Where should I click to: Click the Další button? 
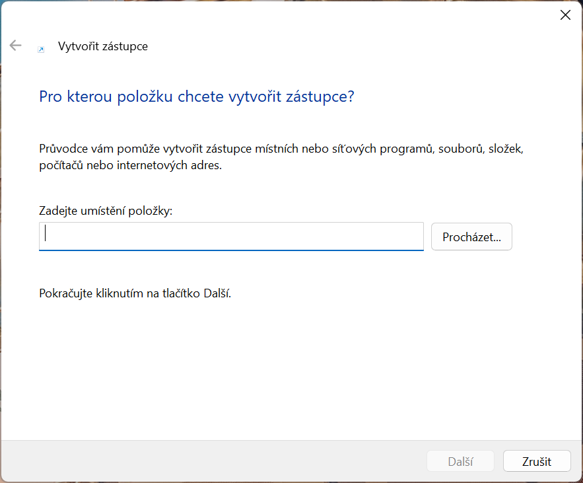[x=460, y=461]
